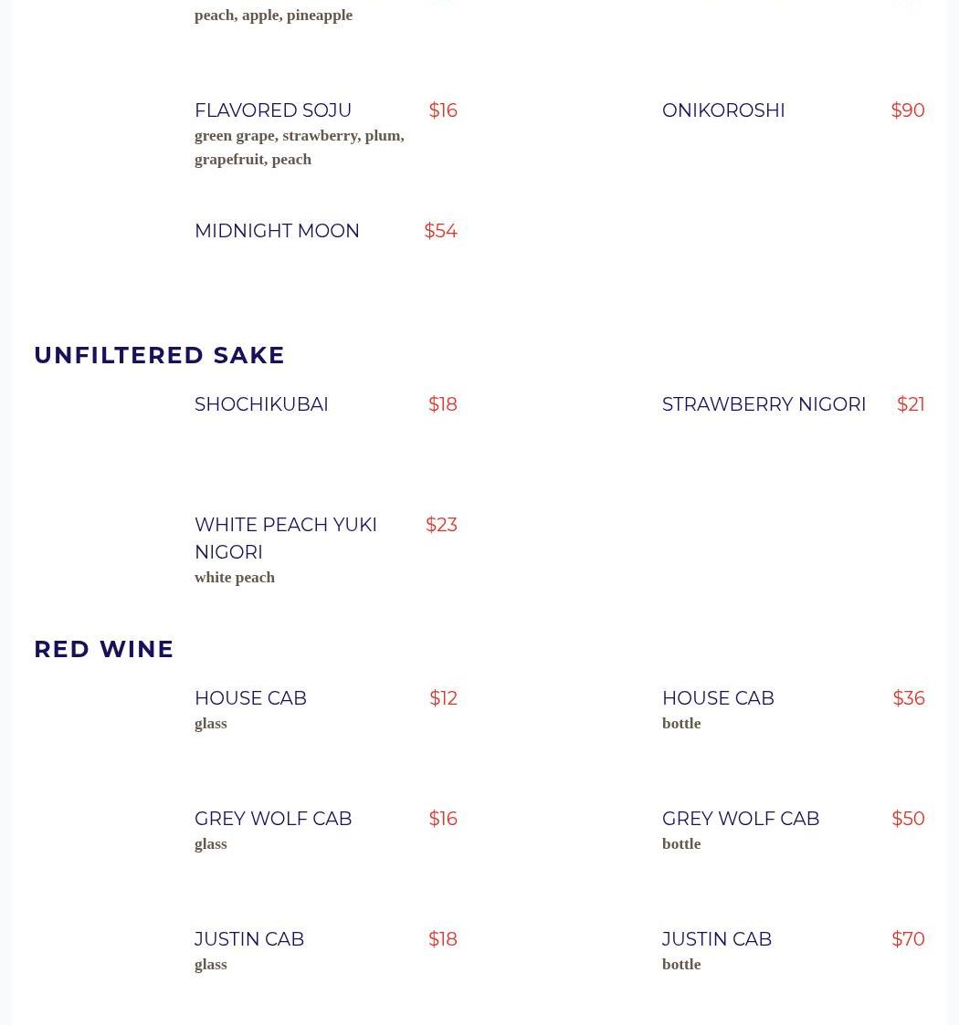
Task: Click the $90 Onikoroshi price
Action: (907, 110)
